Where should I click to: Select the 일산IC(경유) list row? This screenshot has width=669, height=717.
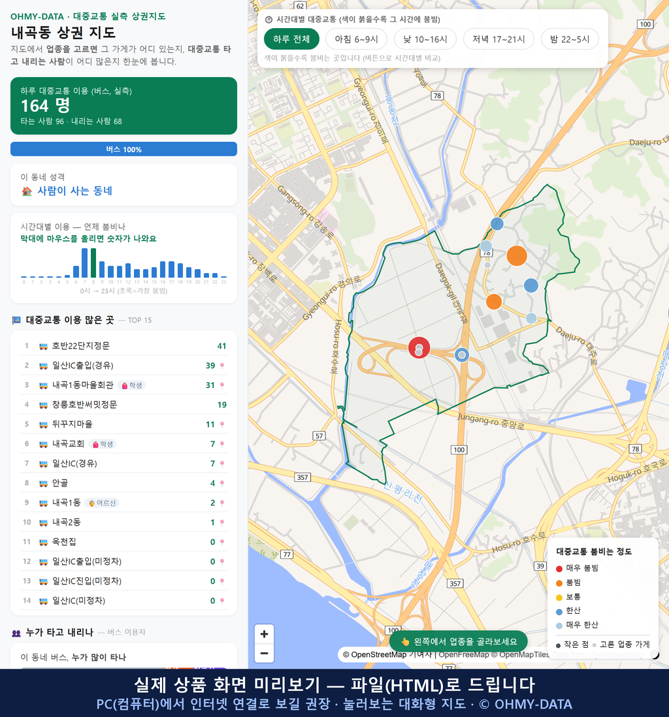(123, 464)
